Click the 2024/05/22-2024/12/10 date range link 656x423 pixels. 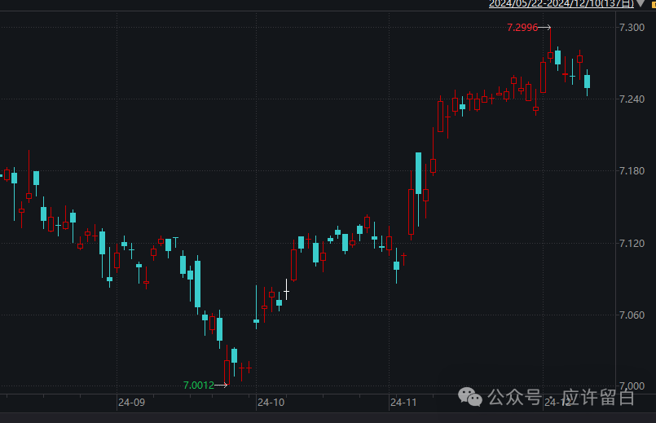561,4
